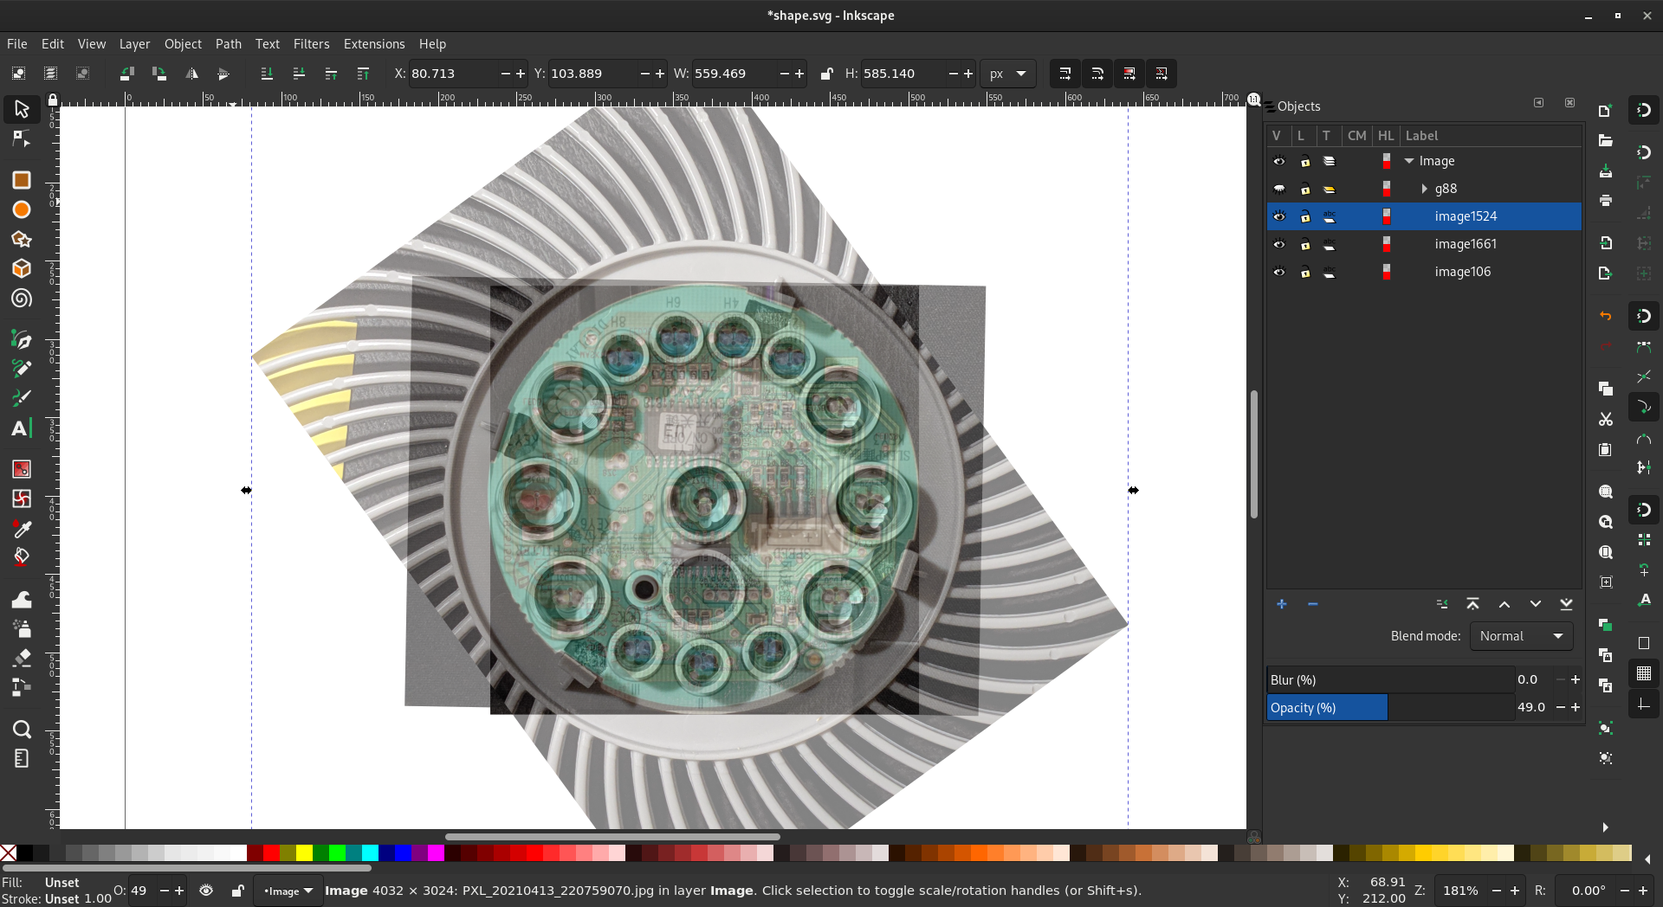Select the Spiral tool
This screenshot has height=907, width=1663.
coord(22,299)
